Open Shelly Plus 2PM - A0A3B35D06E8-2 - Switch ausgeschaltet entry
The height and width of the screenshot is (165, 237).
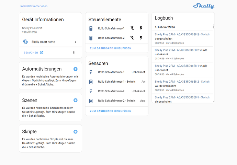coord(182,39)
